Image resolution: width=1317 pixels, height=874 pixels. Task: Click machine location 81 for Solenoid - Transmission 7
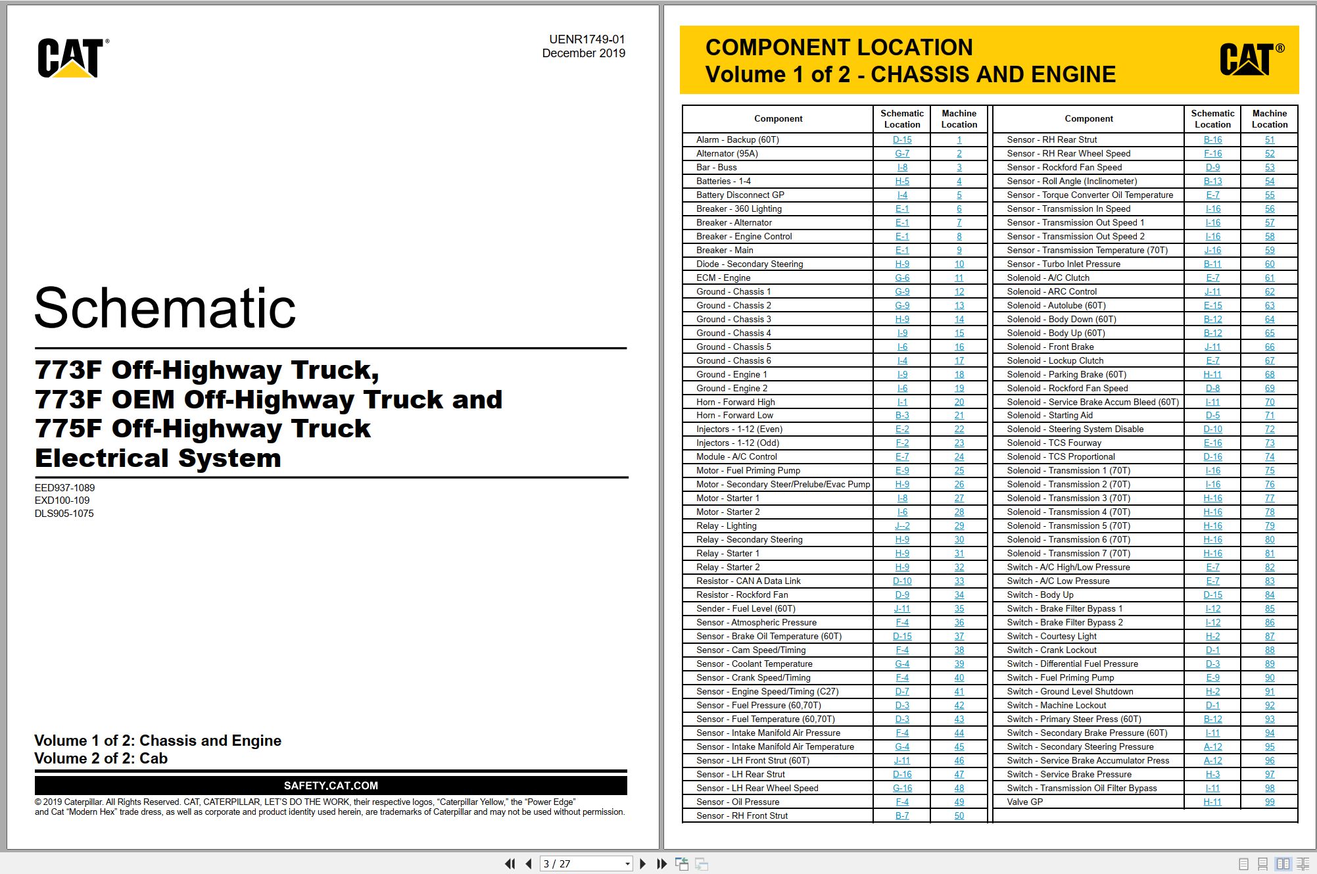[x=1270, y=554]
